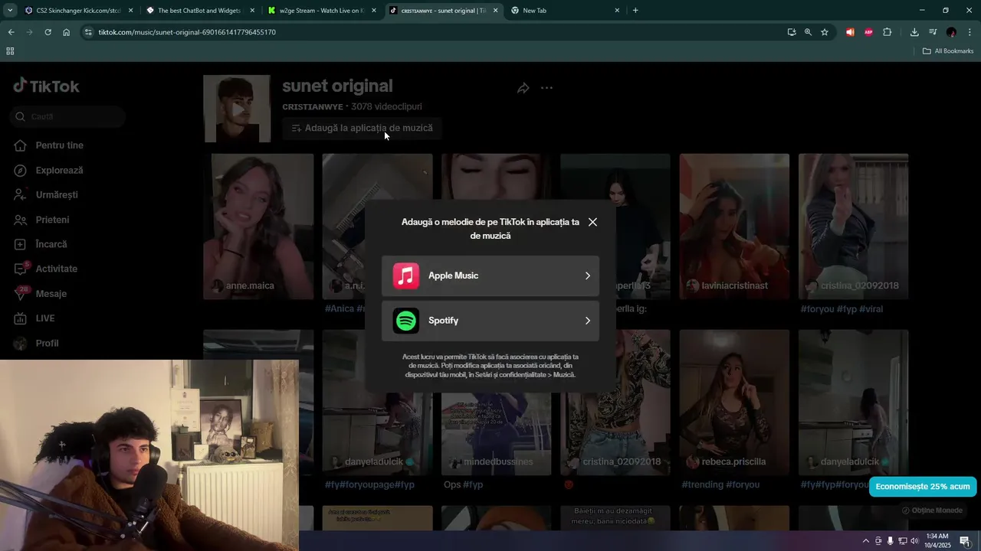981x551 pixels.
Task: Open the Extensions puzzle menu
Action: 887,32
